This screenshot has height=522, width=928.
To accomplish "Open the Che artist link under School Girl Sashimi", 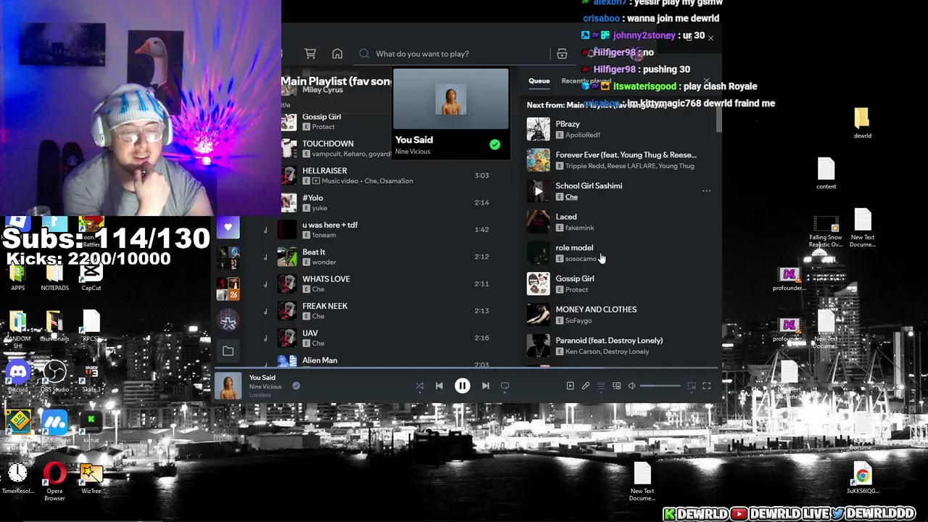I will 571,197.
